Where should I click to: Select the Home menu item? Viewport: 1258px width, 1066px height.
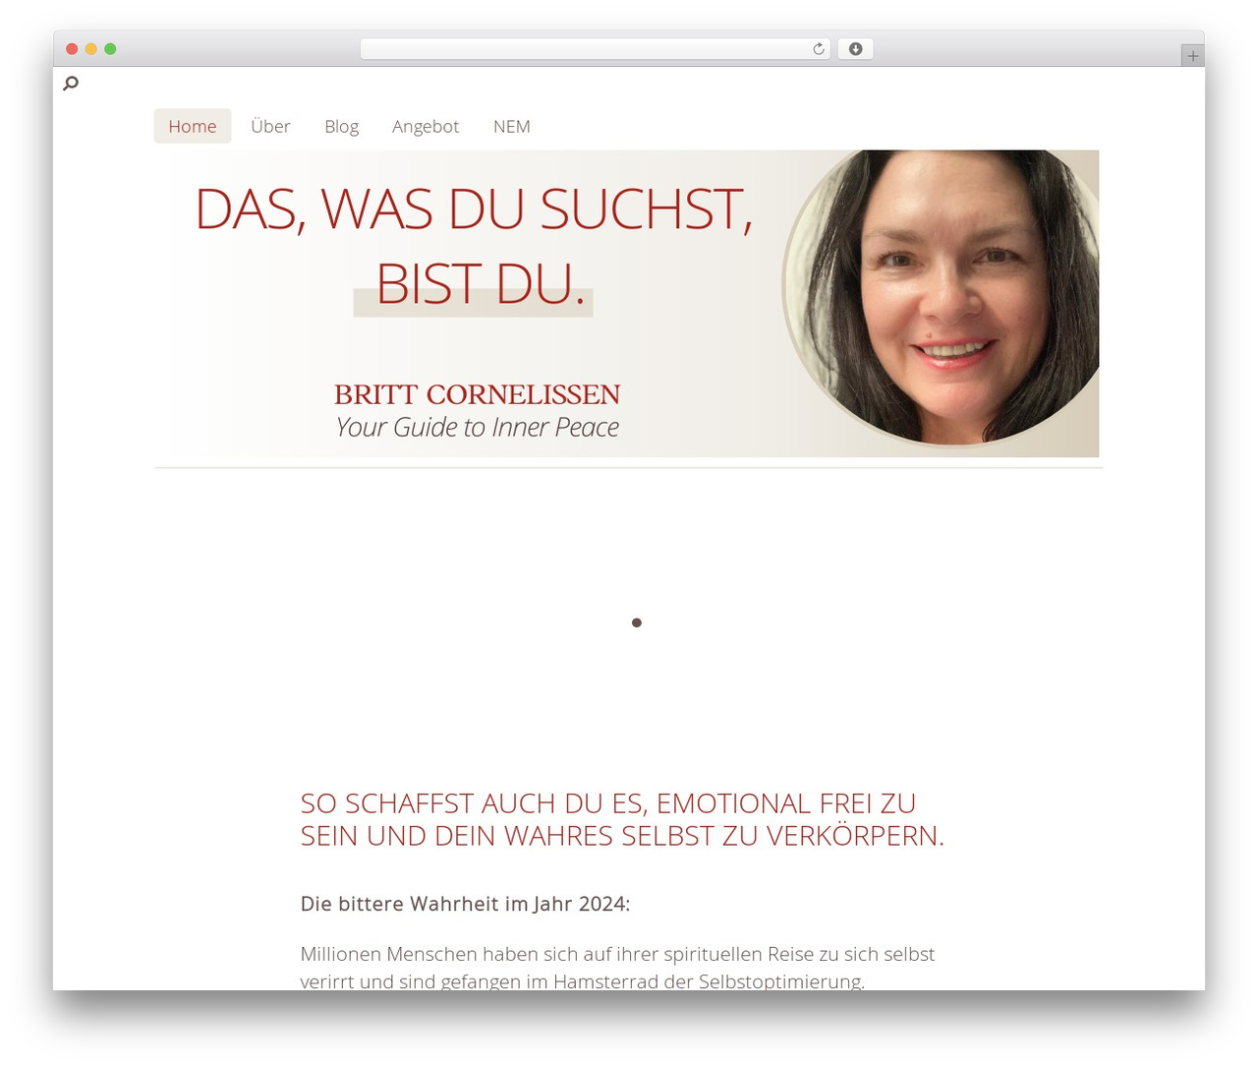click(x=193, y=126)
